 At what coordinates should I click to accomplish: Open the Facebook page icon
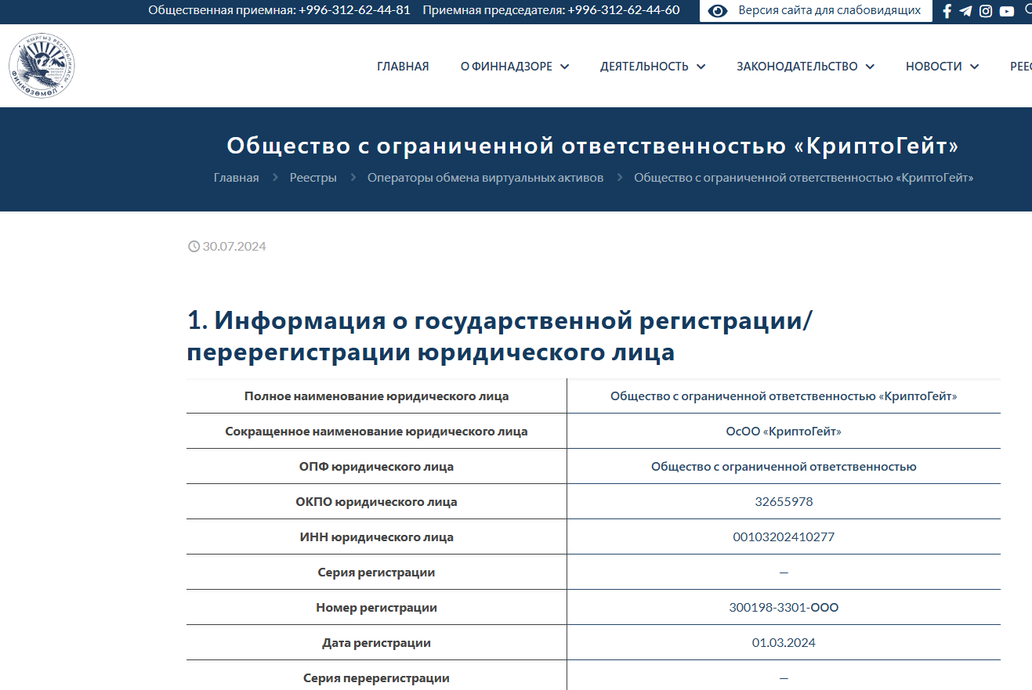947,11
